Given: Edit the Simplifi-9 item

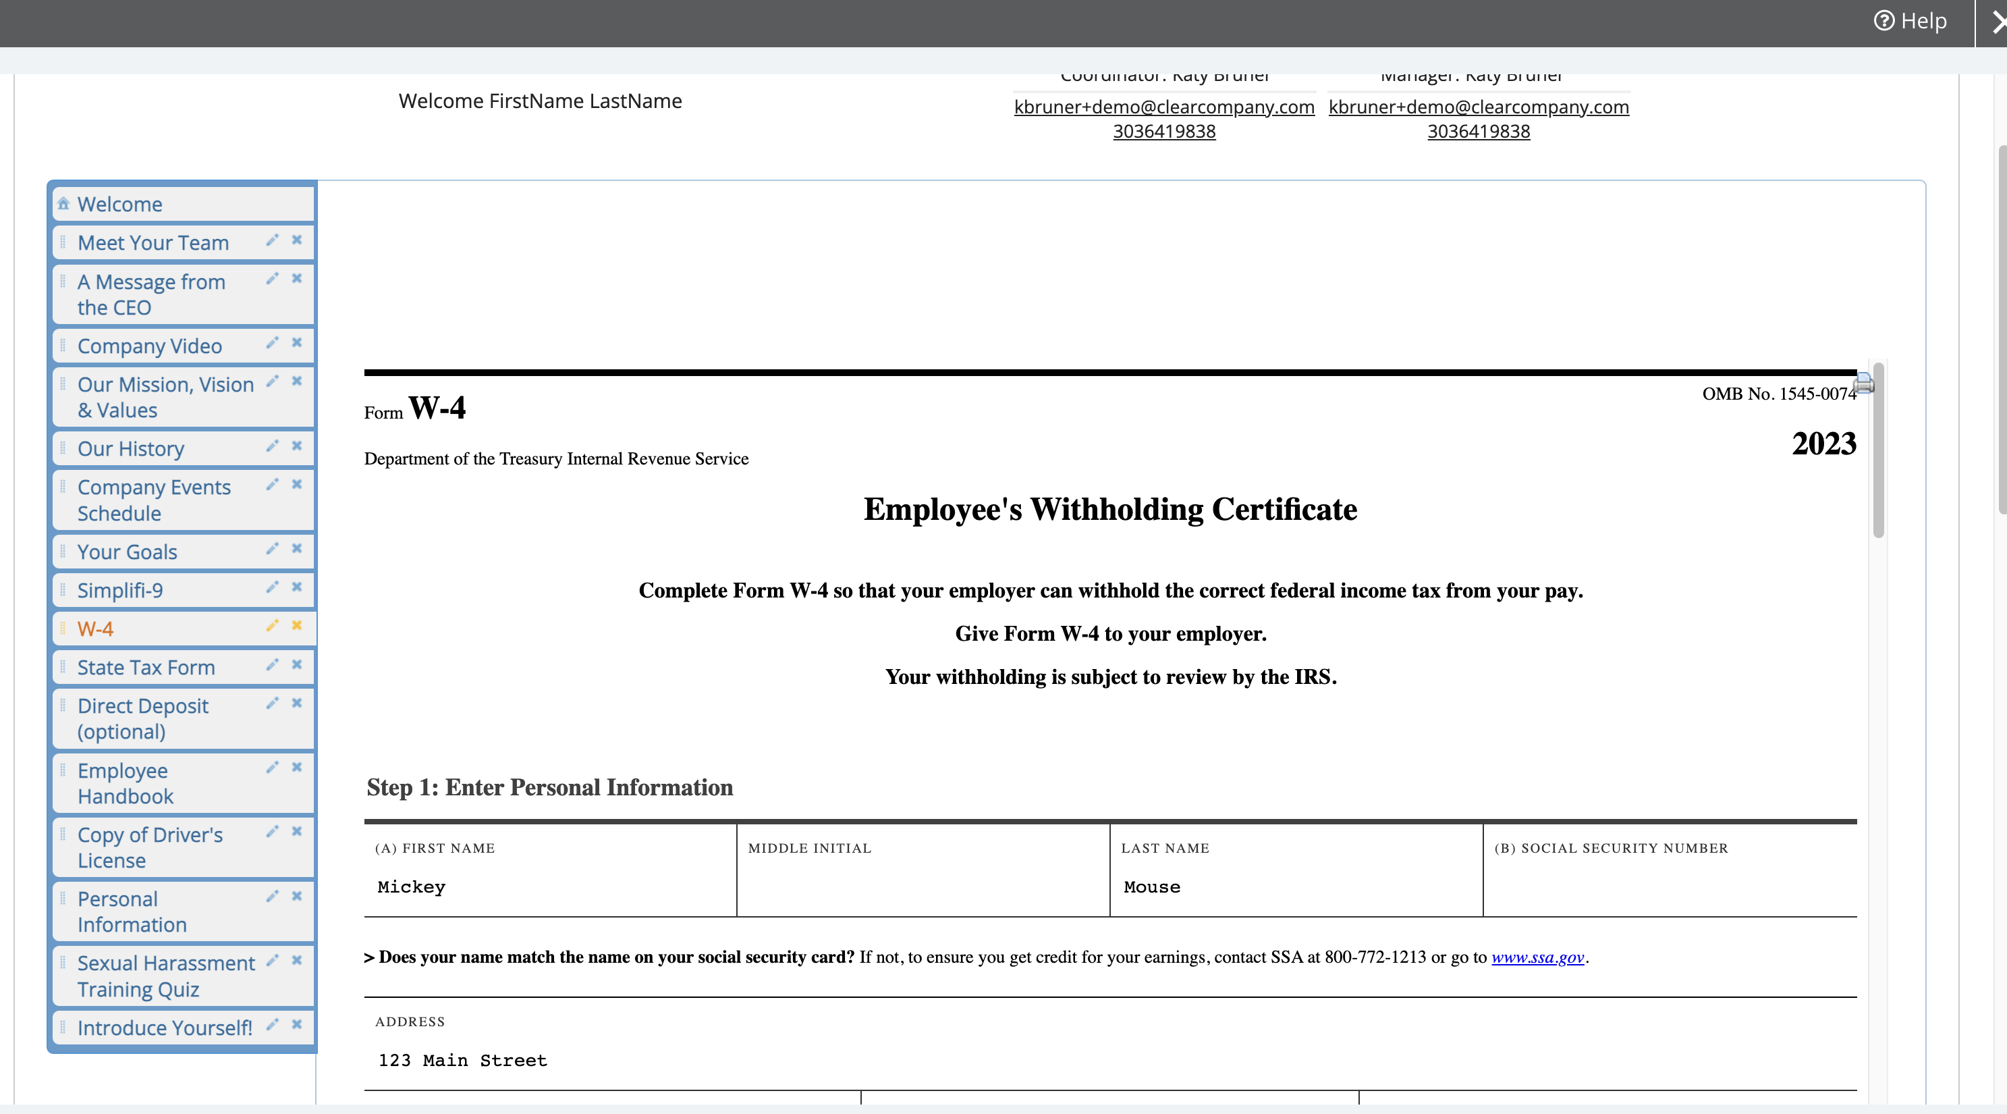Looking at the screenshot, I should (x=272, y=587).
